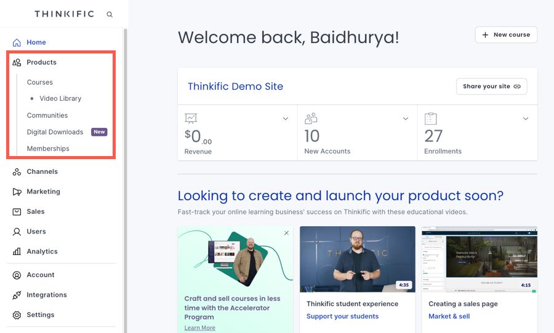Dismiss the Accelerator Program promo card
Image resolution: width=554 pixels, height=333 pixels.
point(286,233)
